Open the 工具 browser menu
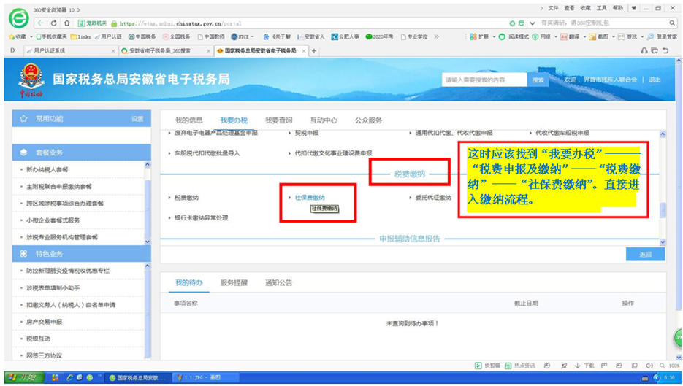Image resolution: width=683 pixels, height=386 pixels. [602, 8]
